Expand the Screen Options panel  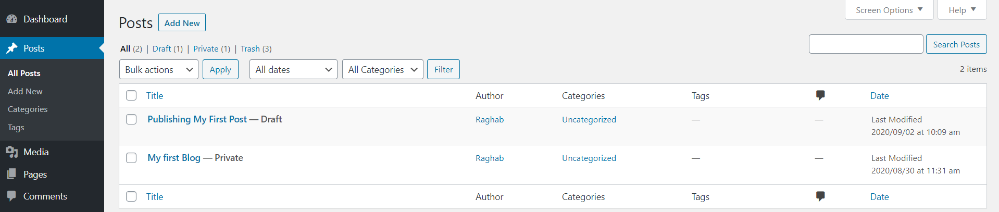click(x=889, y=10)
